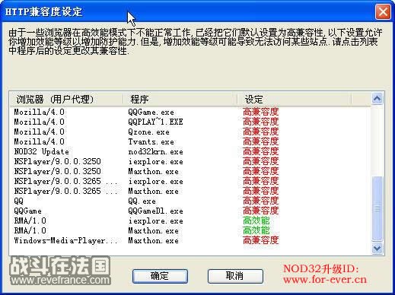Select the nod32krn.exe program entry
Image resolution: width=395 pixels, height=295 pixels.
click(155, 151)
